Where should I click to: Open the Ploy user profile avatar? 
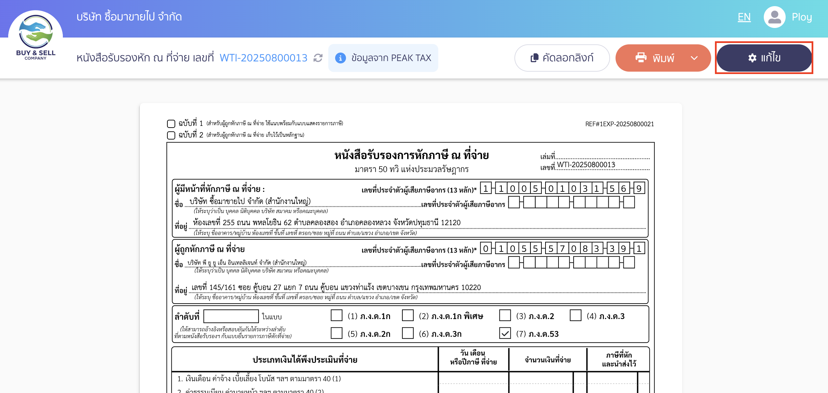click(774, 16)
